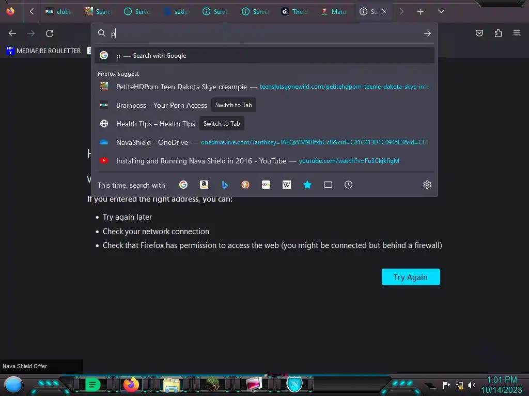This screenshot has height=396, width=529.
Task: Search history using the clock icon
Action: [x=349, y=185]
